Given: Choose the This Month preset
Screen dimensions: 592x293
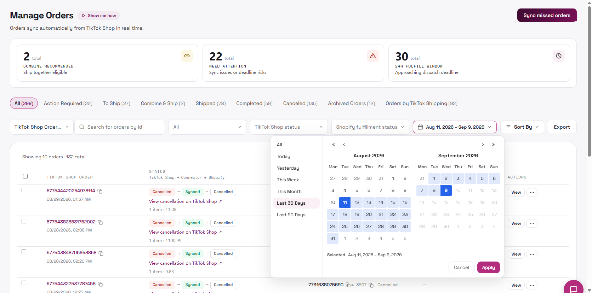Looking at the screenshot, I should (296, 191).
